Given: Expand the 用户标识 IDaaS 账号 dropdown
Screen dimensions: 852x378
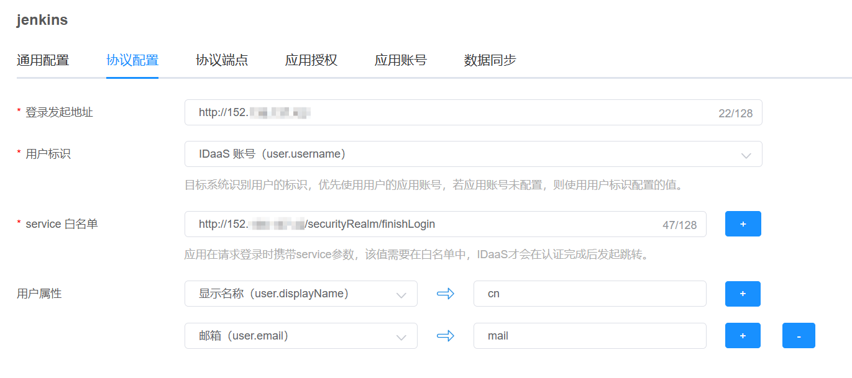Looking at the screenshot, I should click(472, 154).
